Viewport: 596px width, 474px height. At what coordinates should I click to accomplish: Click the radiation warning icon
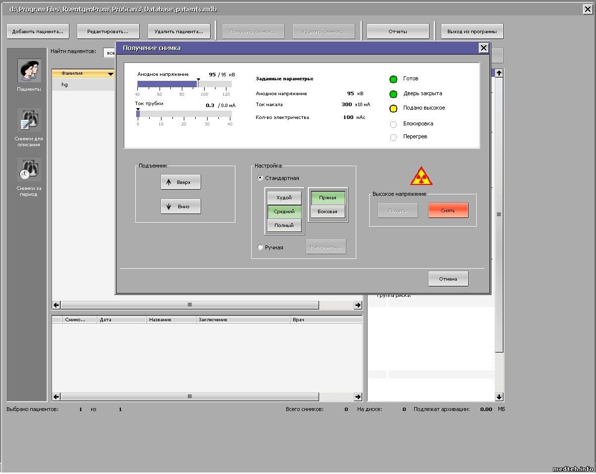[x=421, y=176]
